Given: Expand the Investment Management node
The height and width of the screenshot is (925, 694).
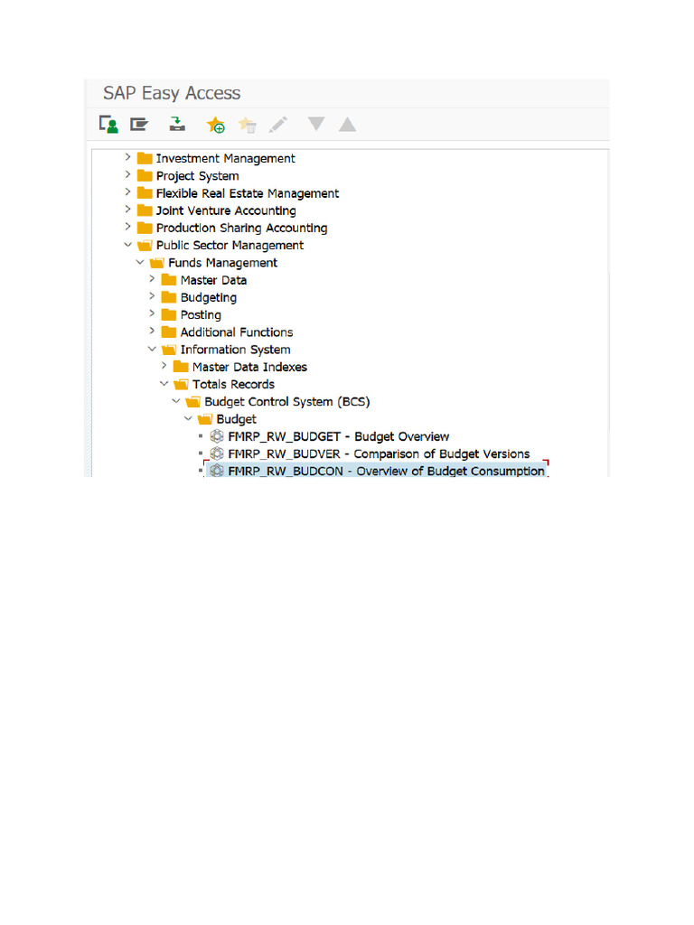Looking at the screenshot, I should [127, 157].
